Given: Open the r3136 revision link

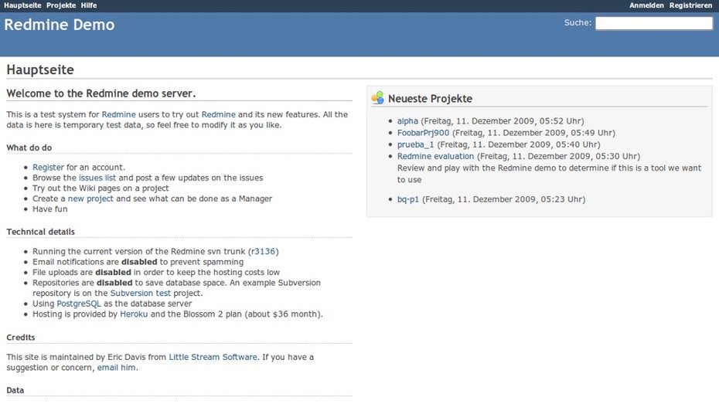Looking at the screenshot, I should [263, 252].
